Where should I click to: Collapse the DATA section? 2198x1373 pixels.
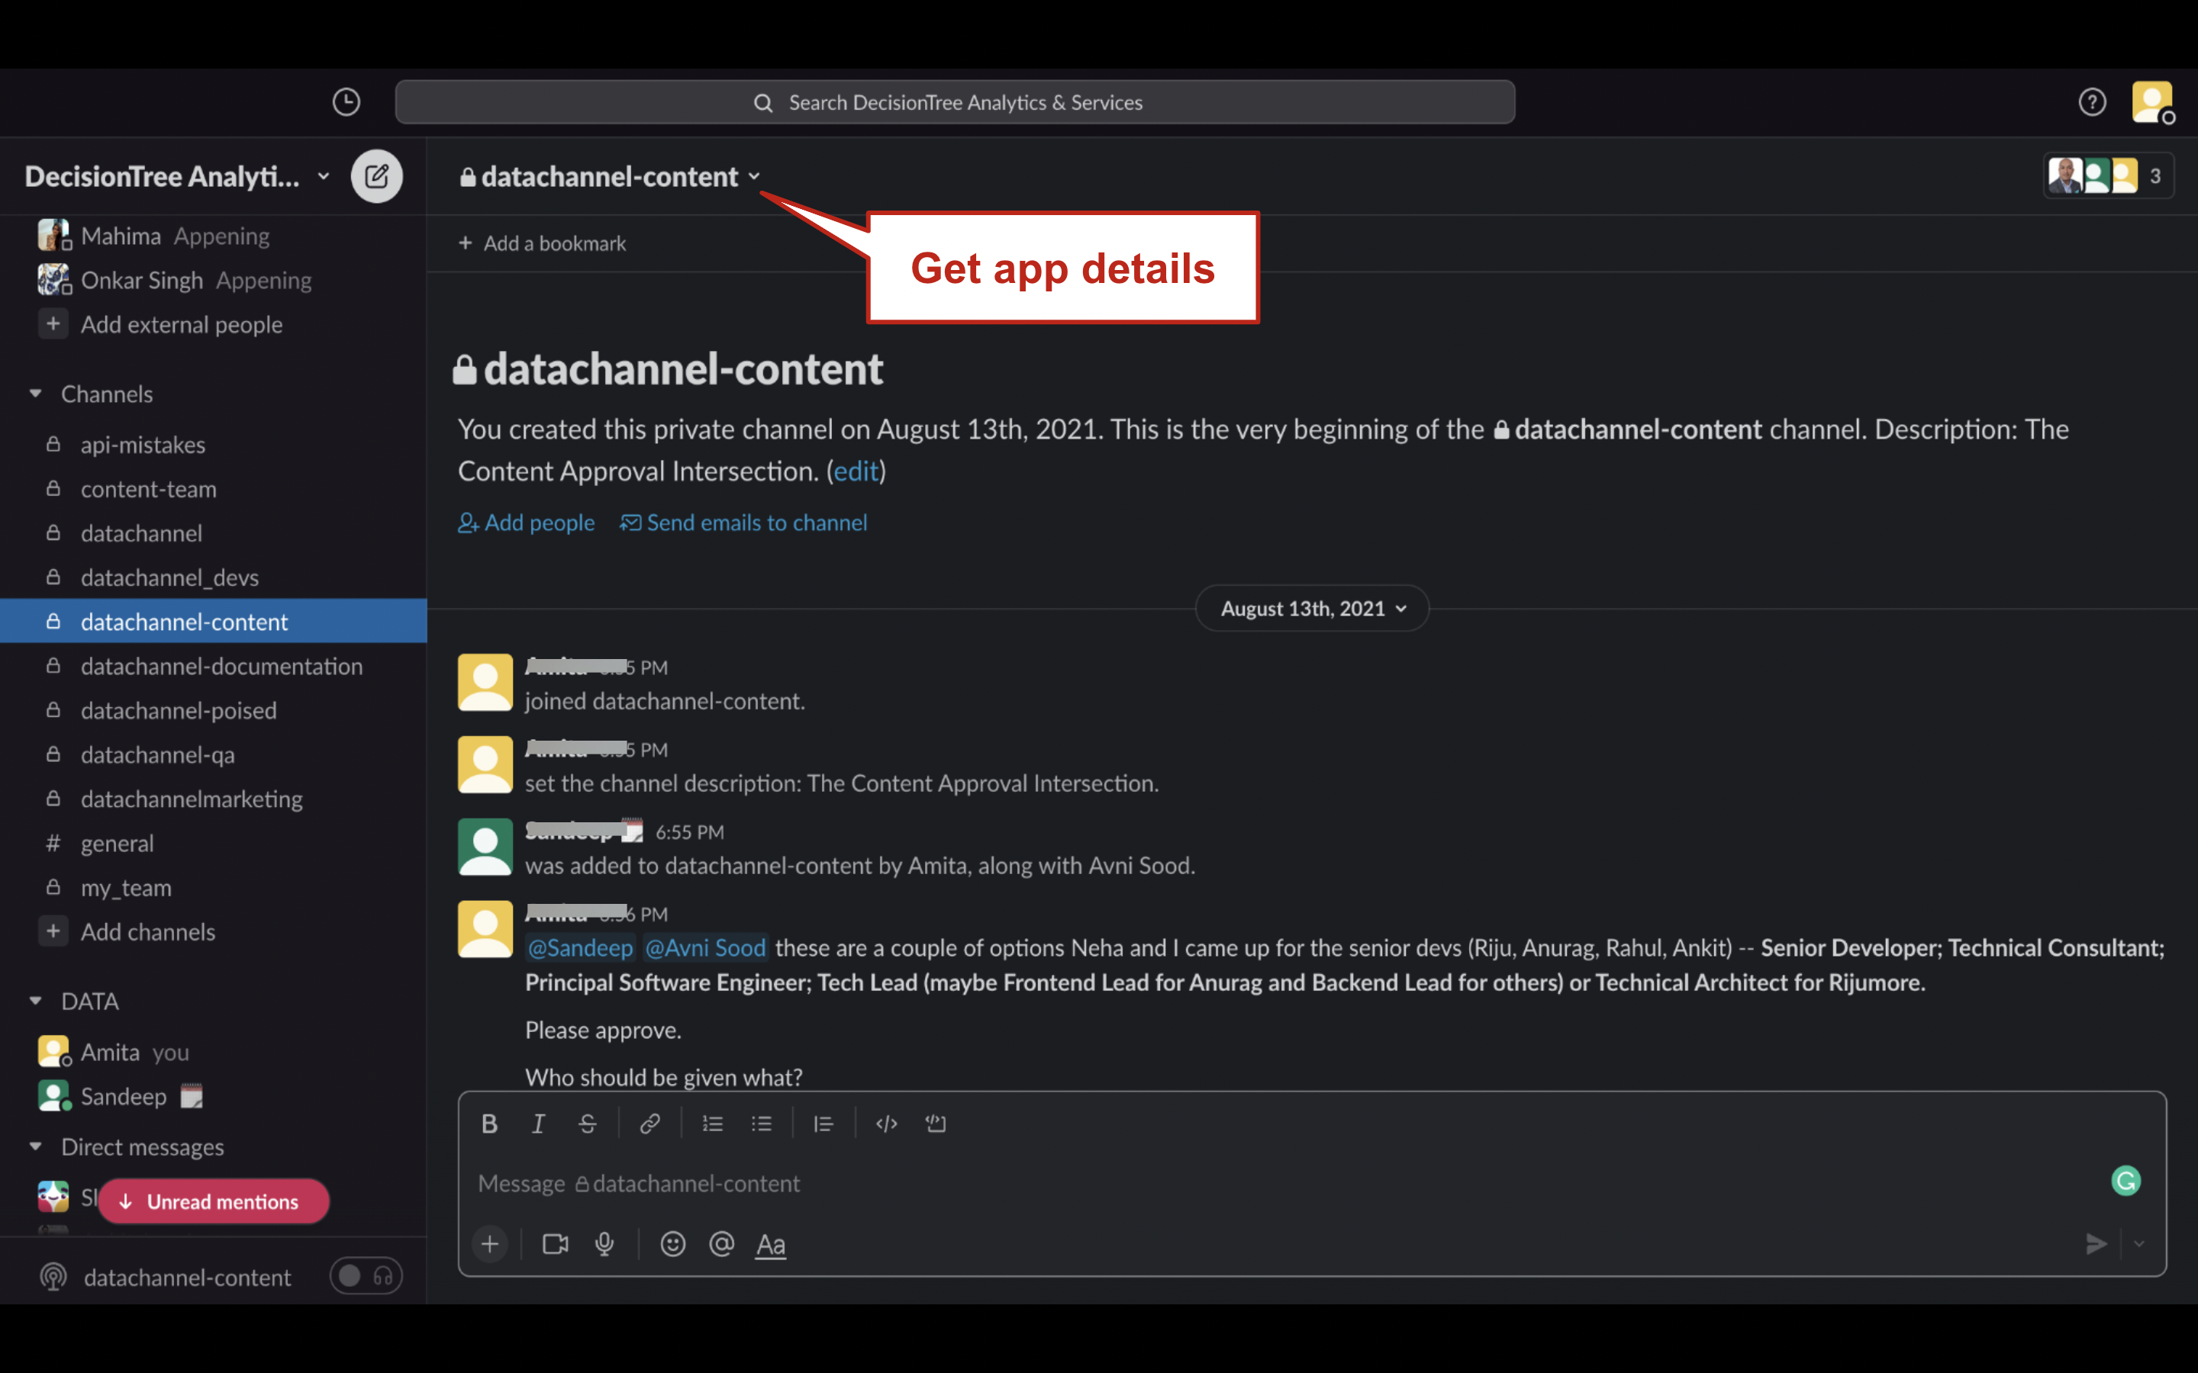click(x=35, y=1001)
